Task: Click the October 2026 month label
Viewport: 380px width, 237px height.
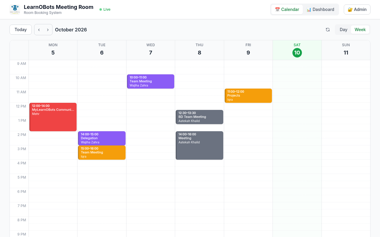Action: tap(71, 30)
